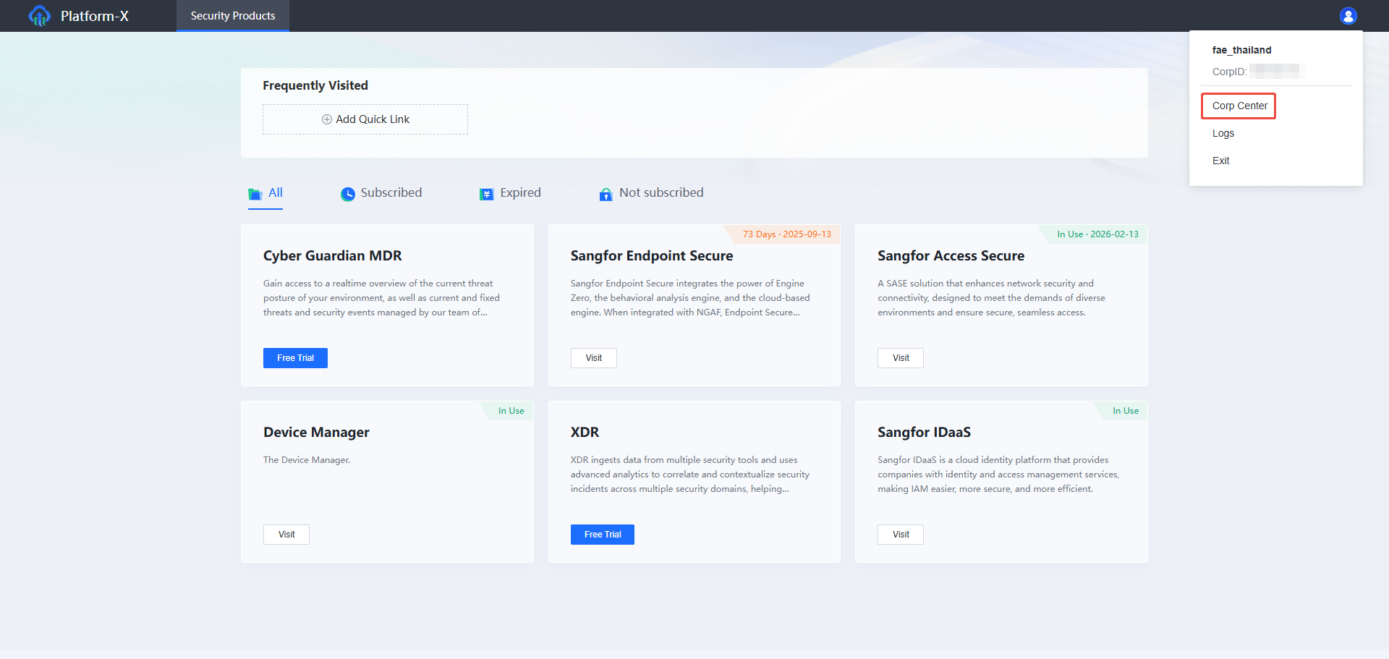Screen dimensions: 1389x659
Task: Click the Device Manager card title
Action: [316, 433]
